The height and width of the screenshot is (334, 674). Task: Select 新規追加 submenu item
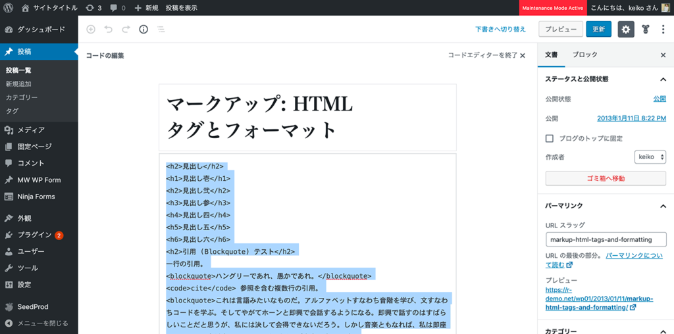18,83
